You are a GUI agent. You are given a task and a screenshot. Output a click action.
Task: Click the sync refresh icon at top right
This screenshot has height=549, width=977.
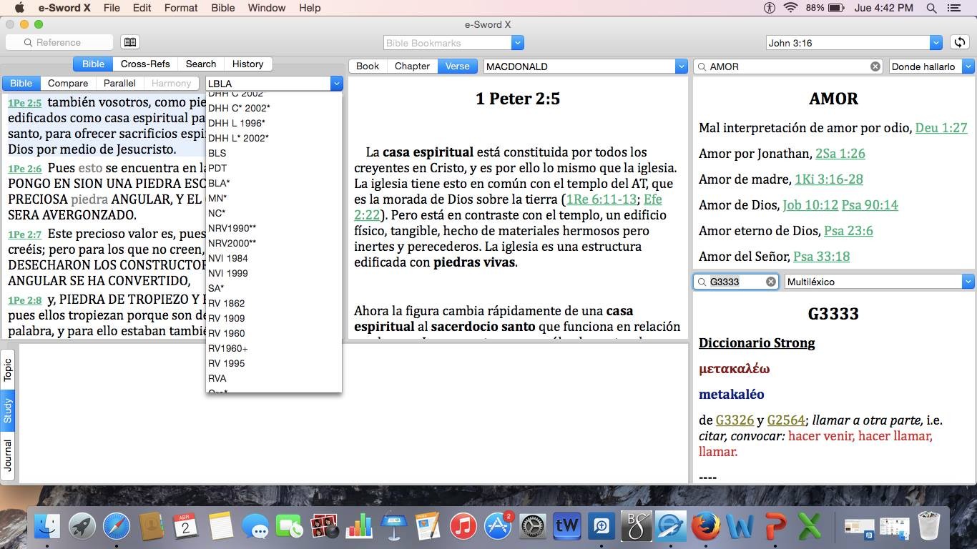(x=960, y=42)
